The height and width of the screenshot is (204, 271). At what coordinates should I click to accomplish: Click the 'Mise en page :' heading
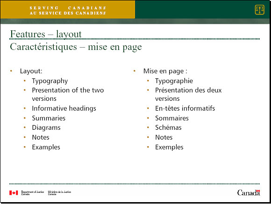pos(165,71)
